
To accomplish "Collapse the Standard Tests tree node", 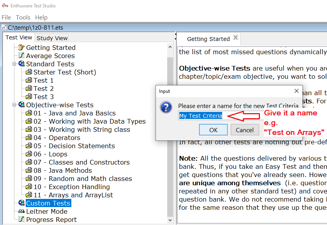I will [14, 64].
